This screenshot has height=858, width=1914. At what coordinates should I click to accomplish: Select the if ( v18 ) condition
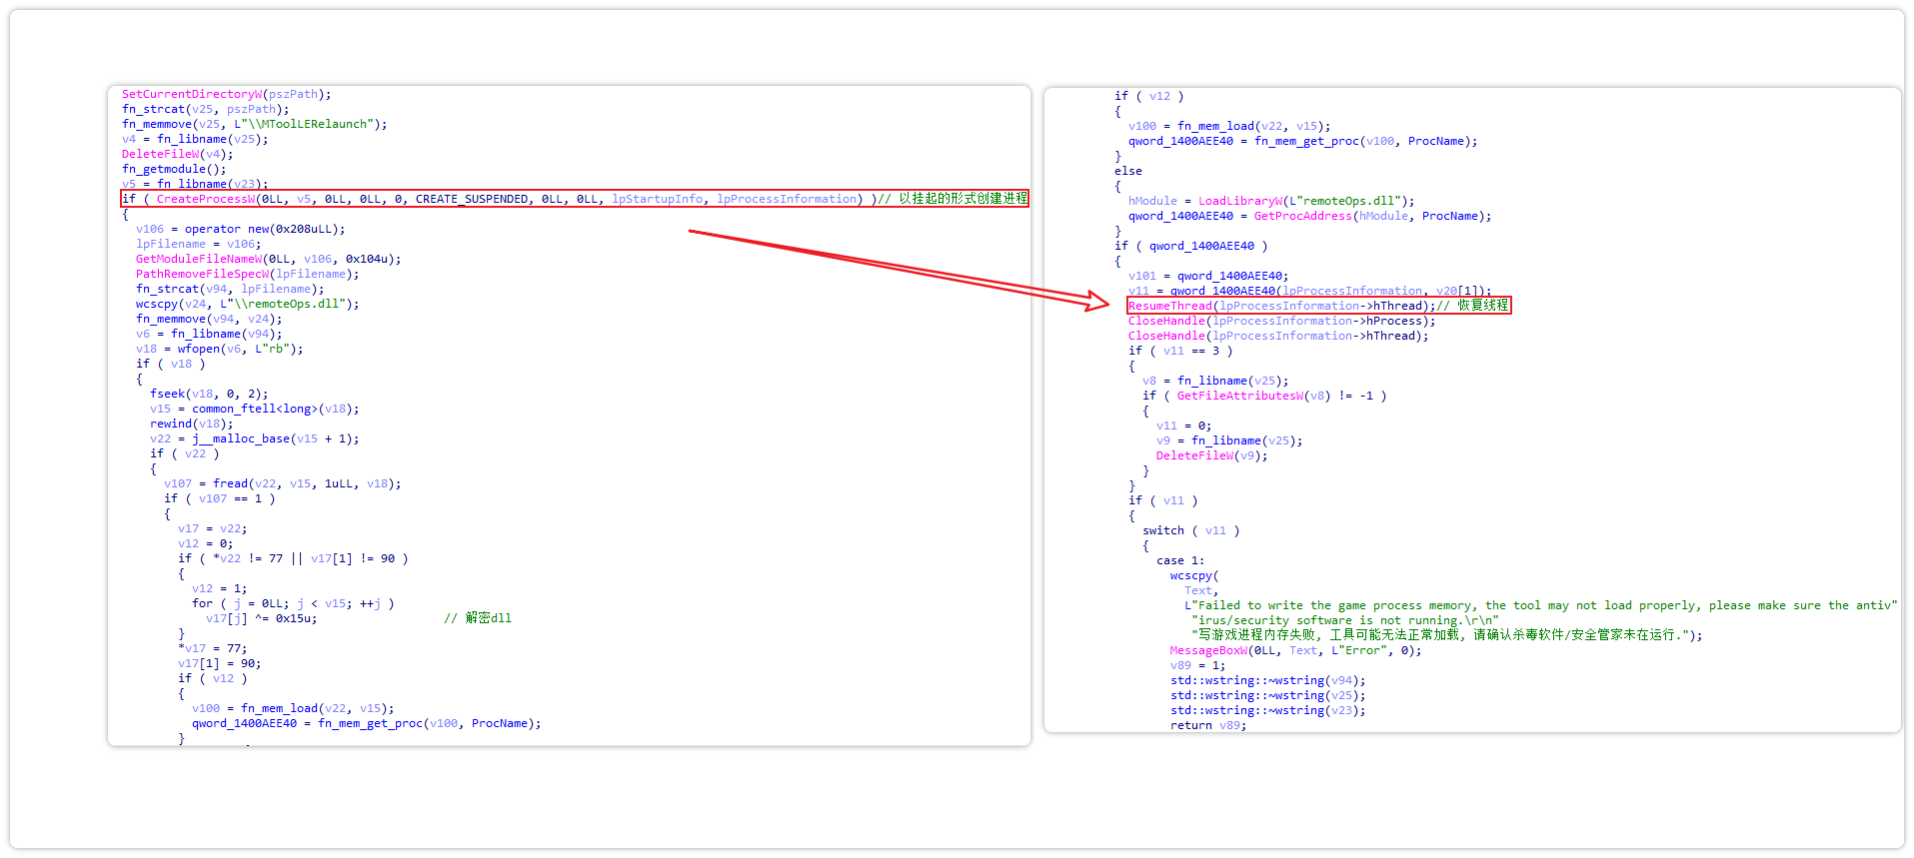coord(170,364)
